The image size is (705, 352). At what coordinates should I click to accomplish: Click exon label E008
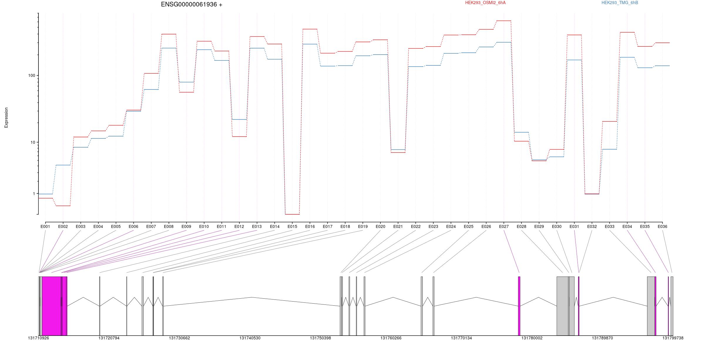(x=169, y=226)
